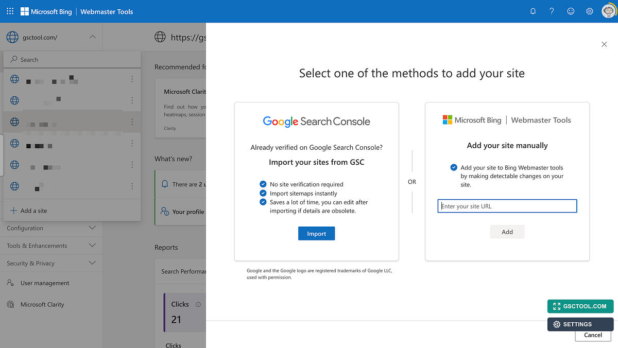The width and height of the screenshot is (618, 348).
Task: Open the Microsoft Clarity sidebar icon
Action: (x=9, y=304)
